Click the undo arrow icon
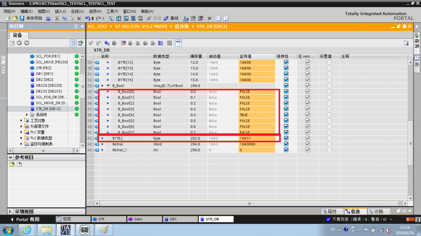 (87, 18)
